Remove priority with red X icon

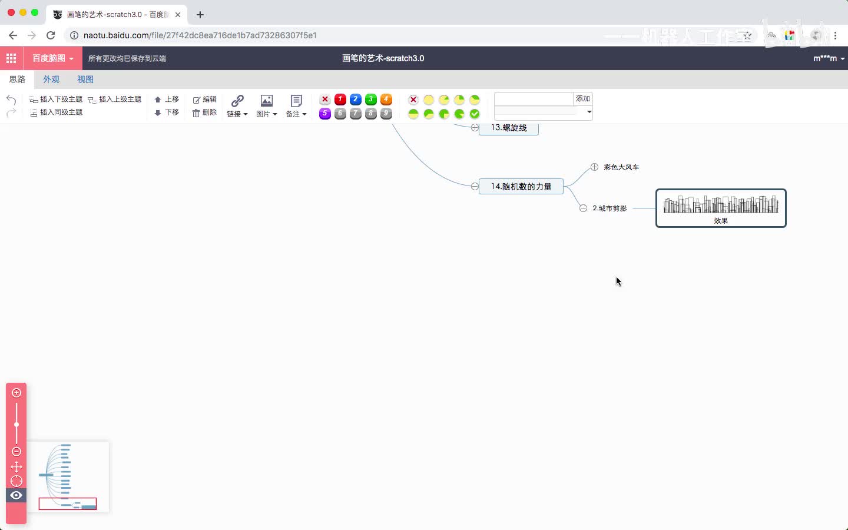[325, 100]
